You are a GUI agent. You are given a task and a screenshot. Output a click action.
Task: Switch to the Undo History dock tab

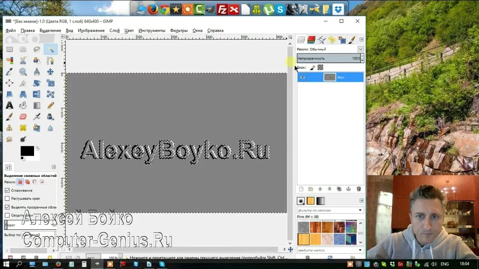pos(332,40)
